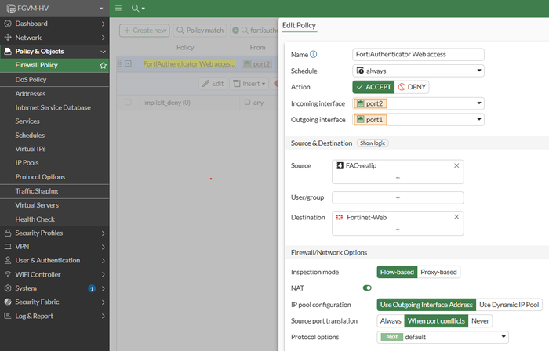The image size is (549, 351).
Task: Remove Fortinet-Web from Destination field
Action: click(x=456, y=217)
